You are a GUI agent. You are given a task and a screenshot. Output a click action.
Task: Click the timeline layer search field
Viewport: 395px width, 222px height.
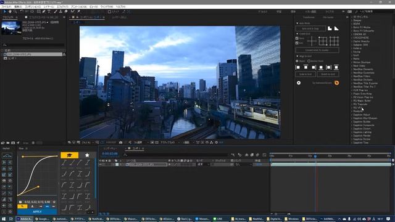point(175,155)
